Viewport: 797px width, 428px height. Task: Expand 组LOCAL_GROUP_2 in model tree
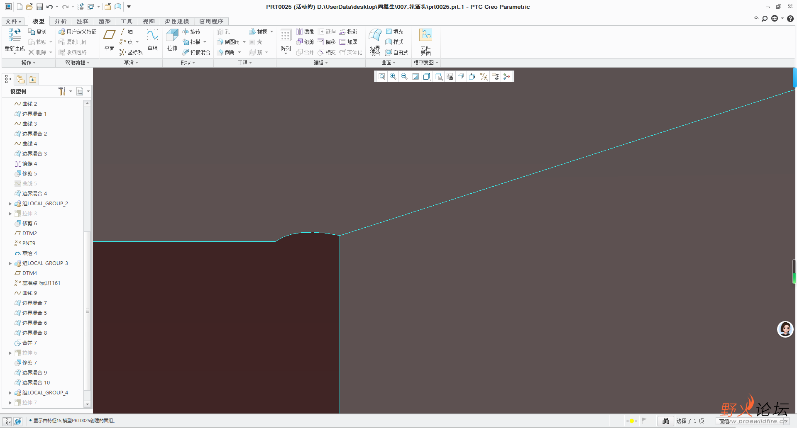10,204
